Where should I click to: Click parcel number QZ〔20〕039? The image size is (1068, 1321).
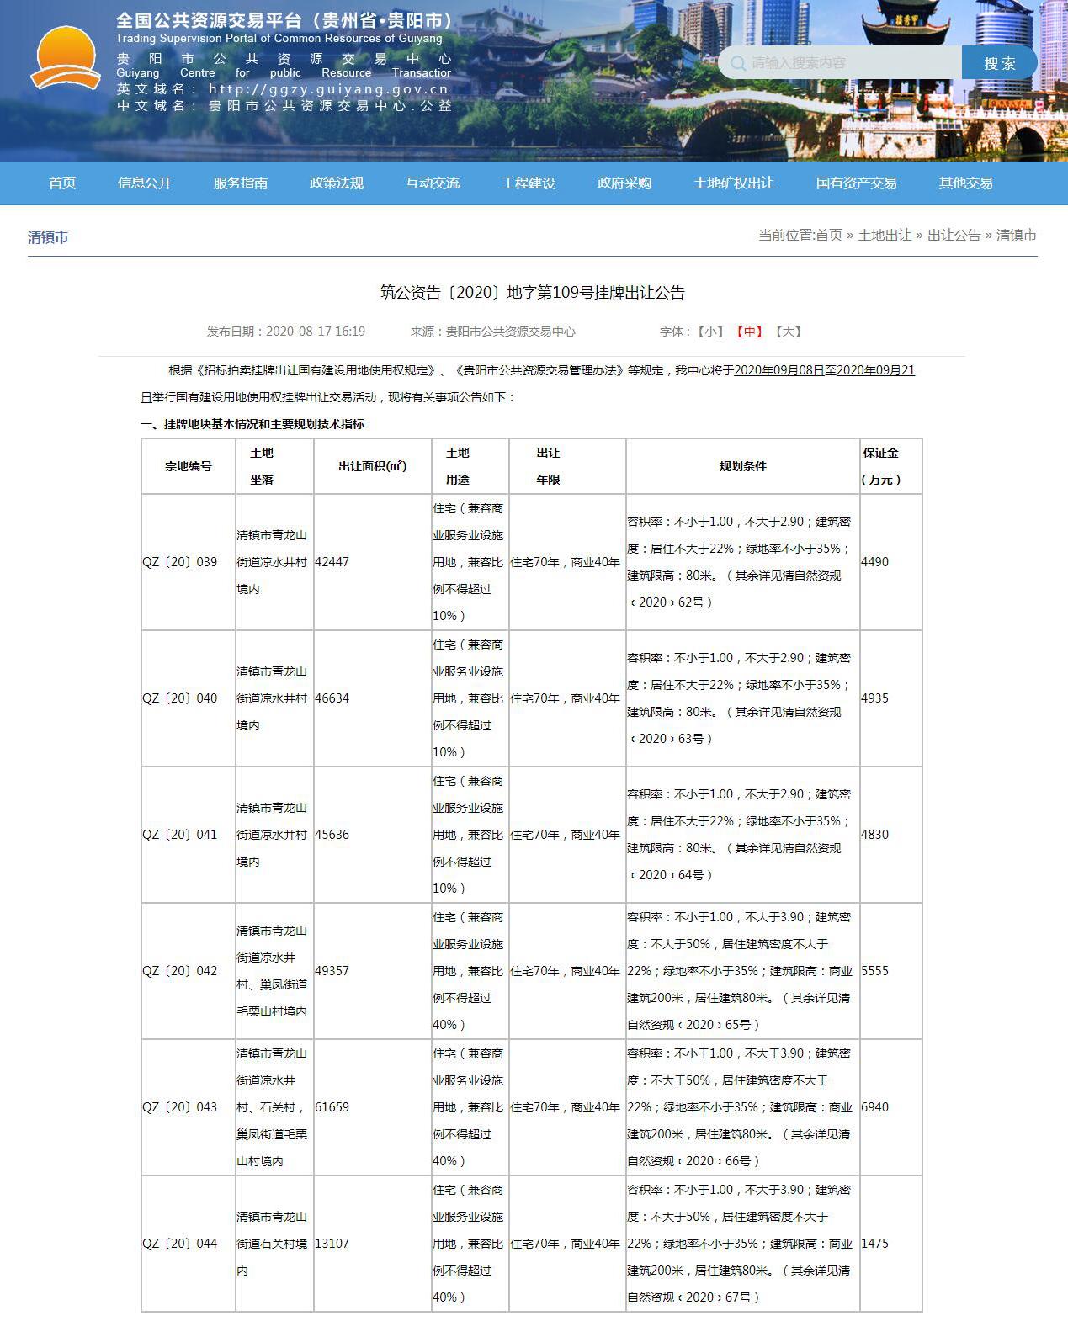[180, 562]
